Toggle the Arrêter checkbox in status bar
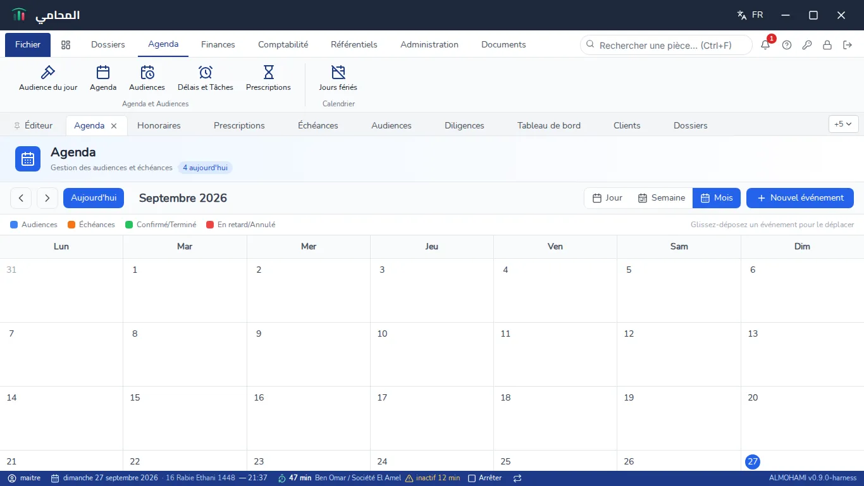This screenshot has height=486, width=864. tap(471, 478)
